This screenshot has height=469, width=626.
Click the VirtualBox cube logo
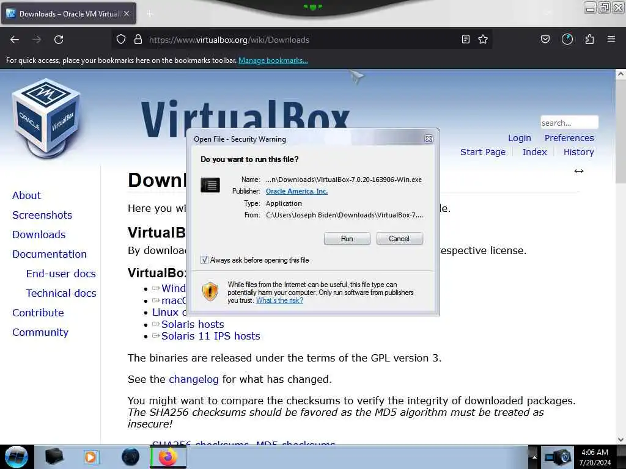tap(46, 118)
